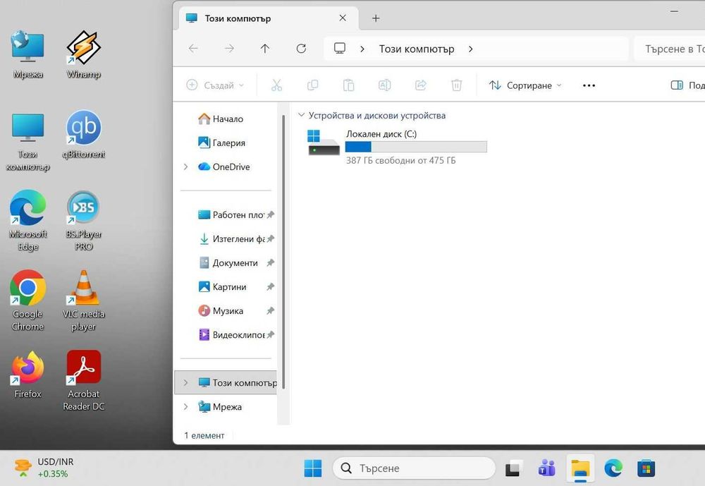Click the PC icon in address bar
The width and height of the screenshot is (705, 486).
click(340, 48)
